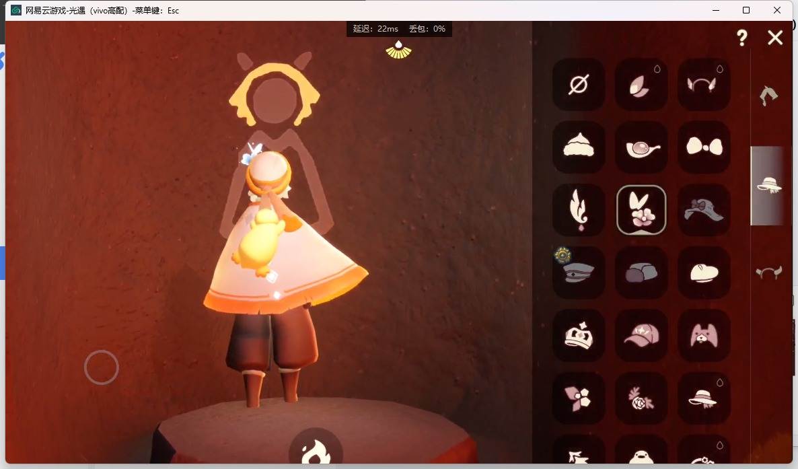Select the feather with droplet accessory
Screen dimensions: 798x469
click(x=579, y=210)
